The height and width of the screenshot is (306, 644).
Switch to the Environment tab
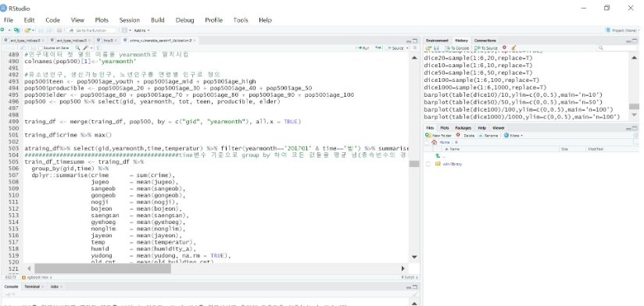pos(437,41)
